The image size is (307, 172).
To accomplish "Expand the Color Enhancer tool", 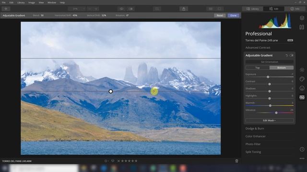I will [256, 136].
